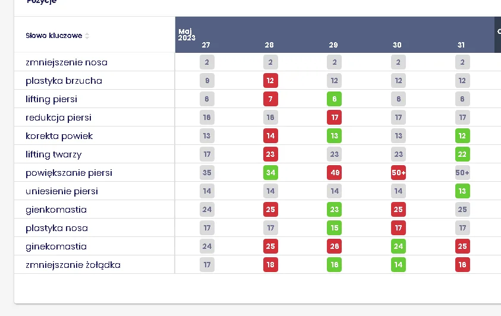The image size is (501, 316).
Task: Select the May 29 date column header
Action: coord(334,45)
